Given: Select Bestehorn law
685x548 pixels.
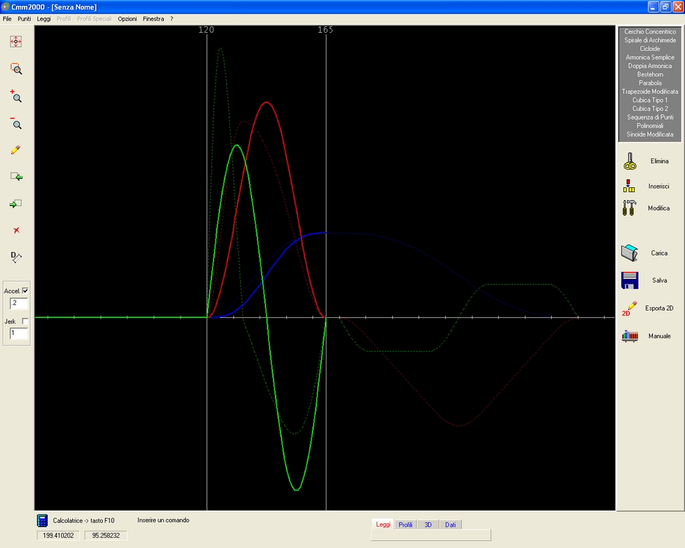Looking at the screenshot, I should click(650, 74).
